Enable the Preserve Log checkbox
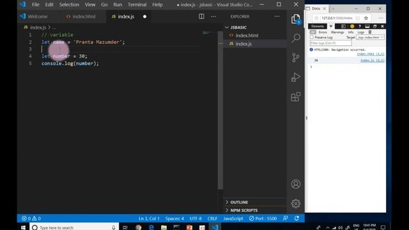 [312, 37]
